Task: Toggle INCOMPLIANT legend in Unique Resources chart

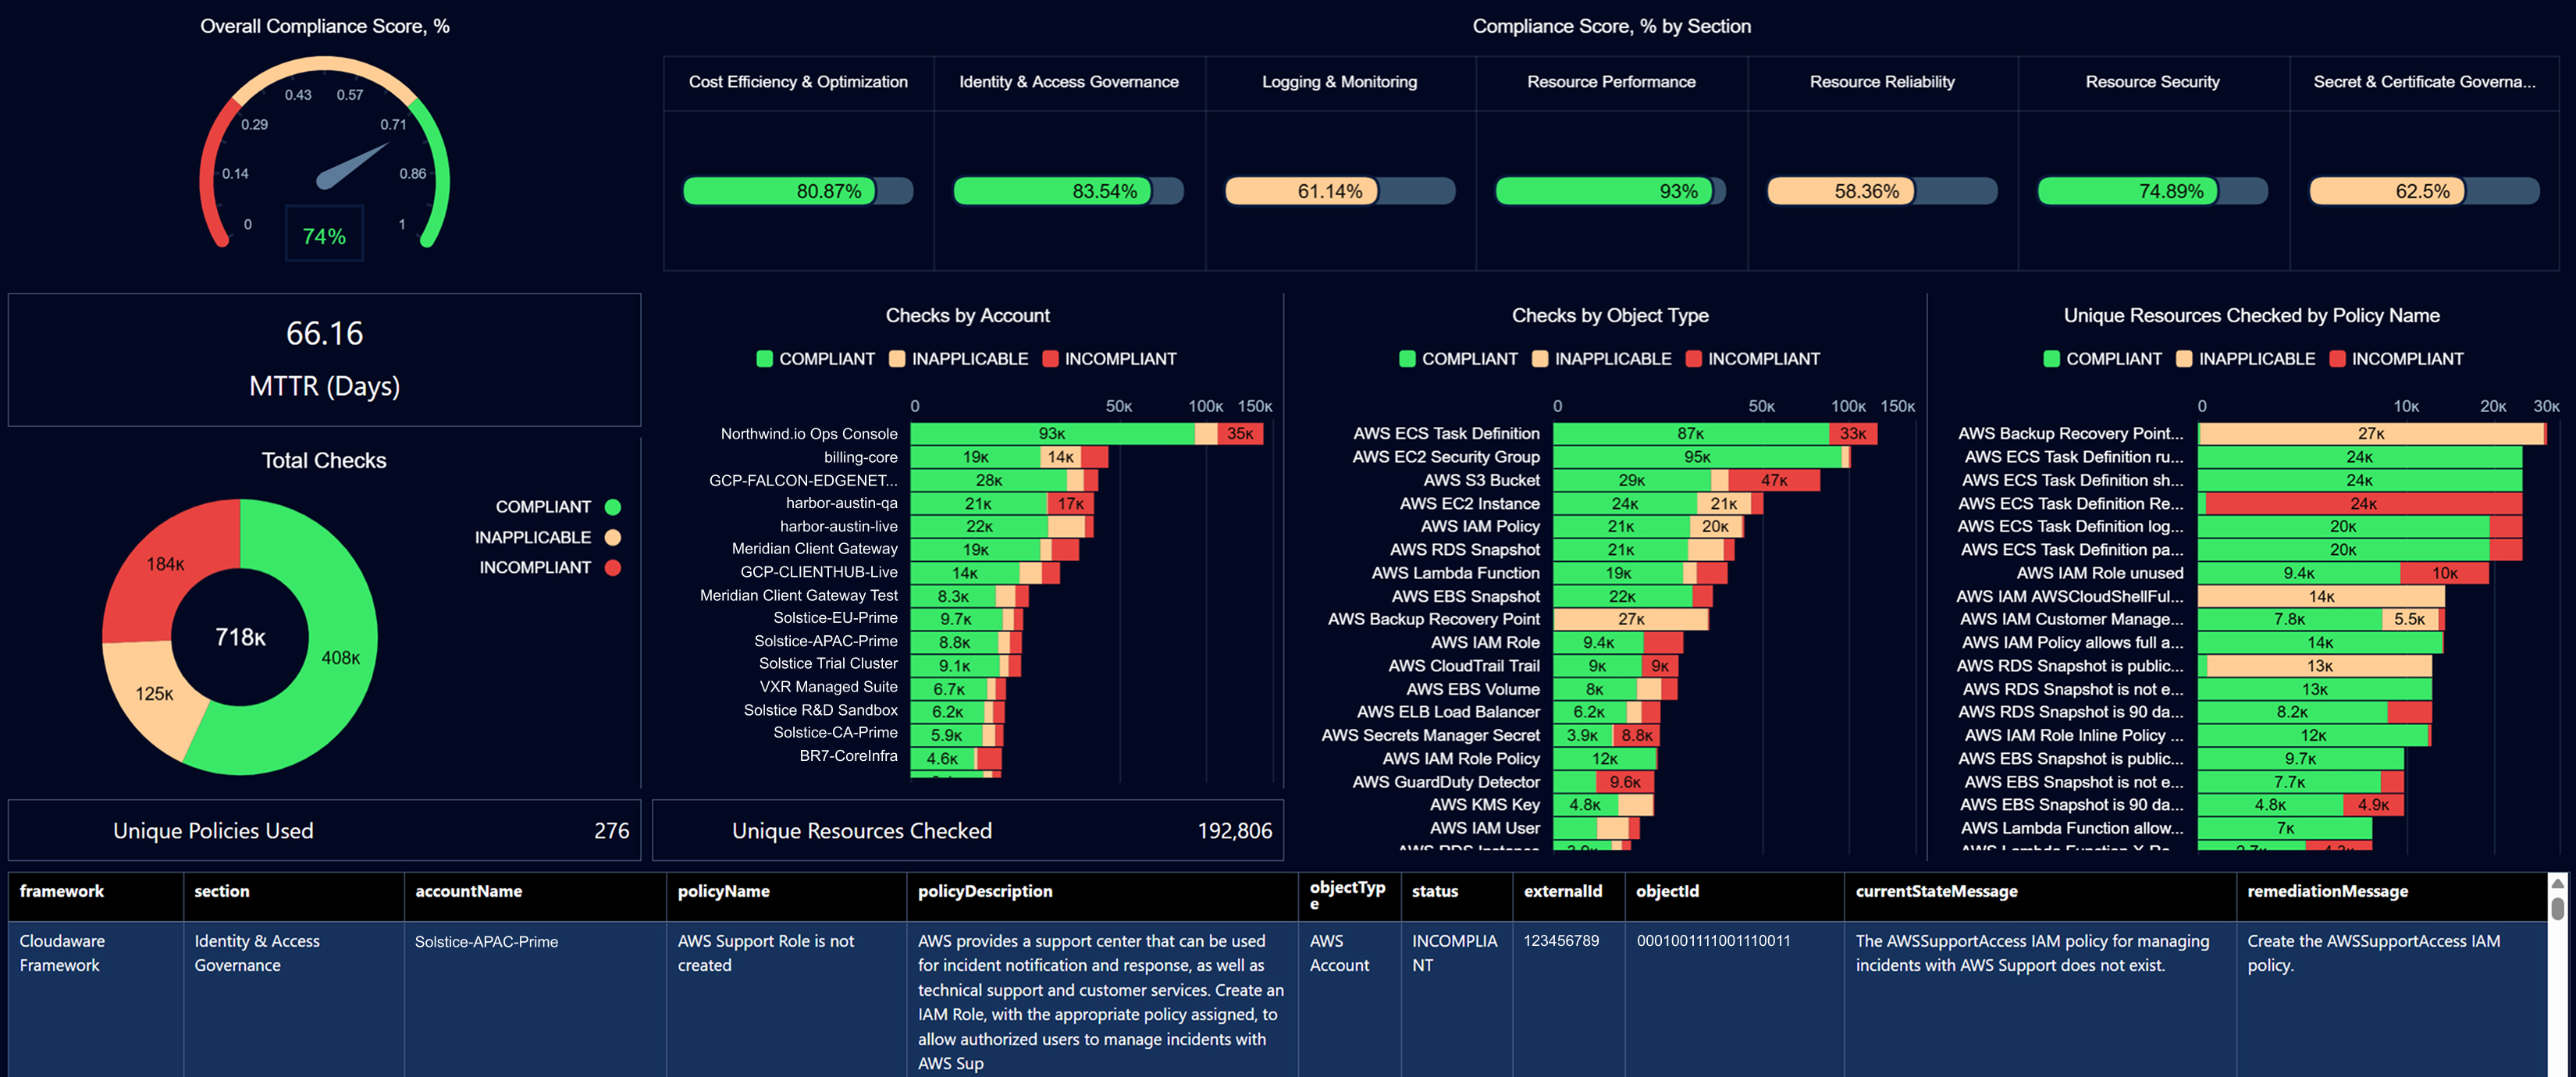Action: click(x=2396, y=359)
